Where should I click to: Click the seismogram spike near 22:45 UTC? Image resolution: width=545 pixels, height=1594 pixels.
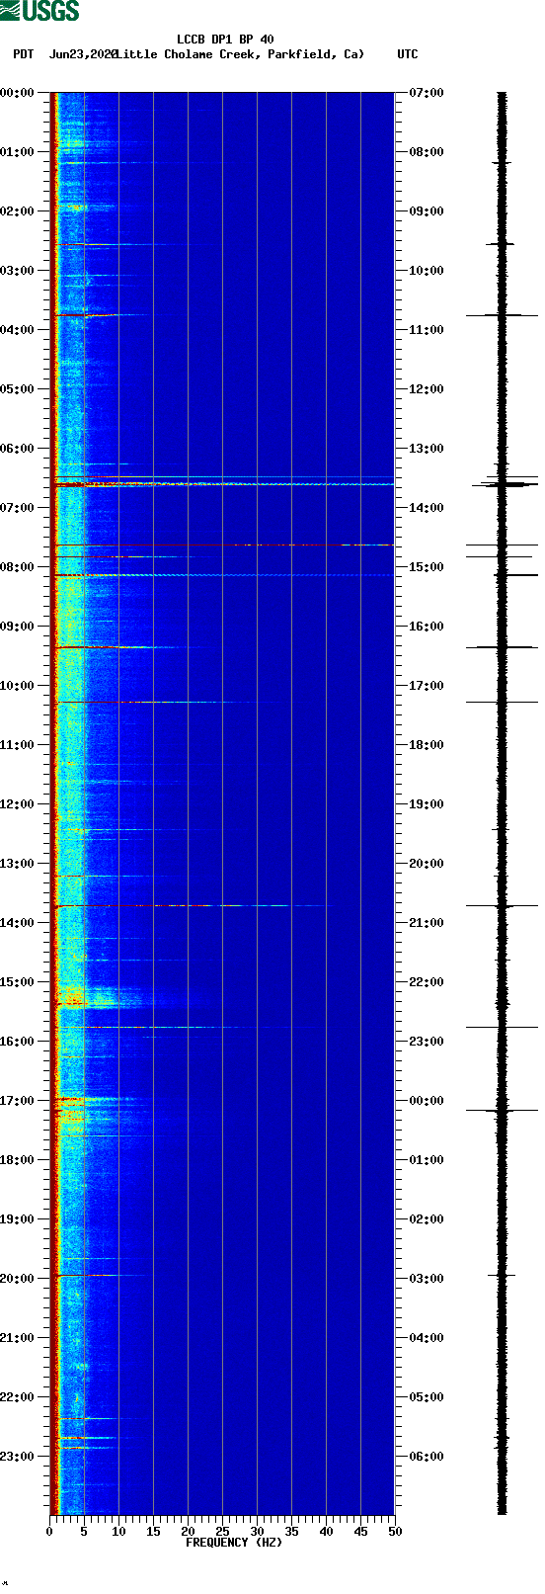502,1027
